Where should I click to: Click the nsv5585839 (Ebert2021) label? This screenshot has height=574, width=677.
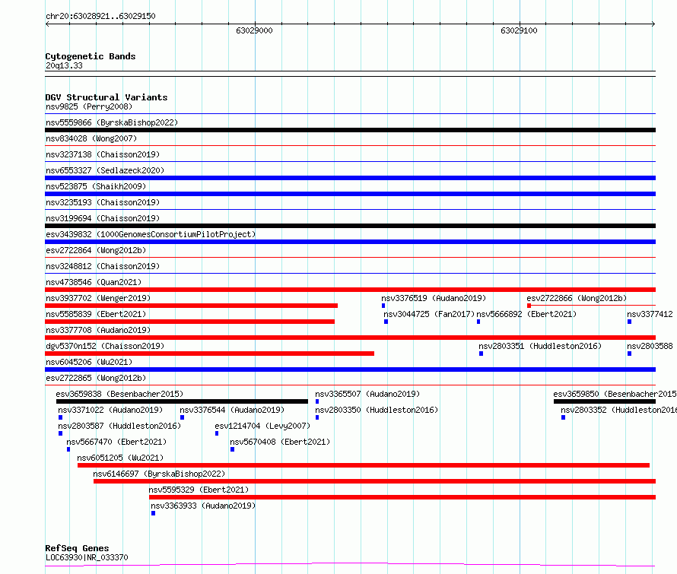click(96, 314)
